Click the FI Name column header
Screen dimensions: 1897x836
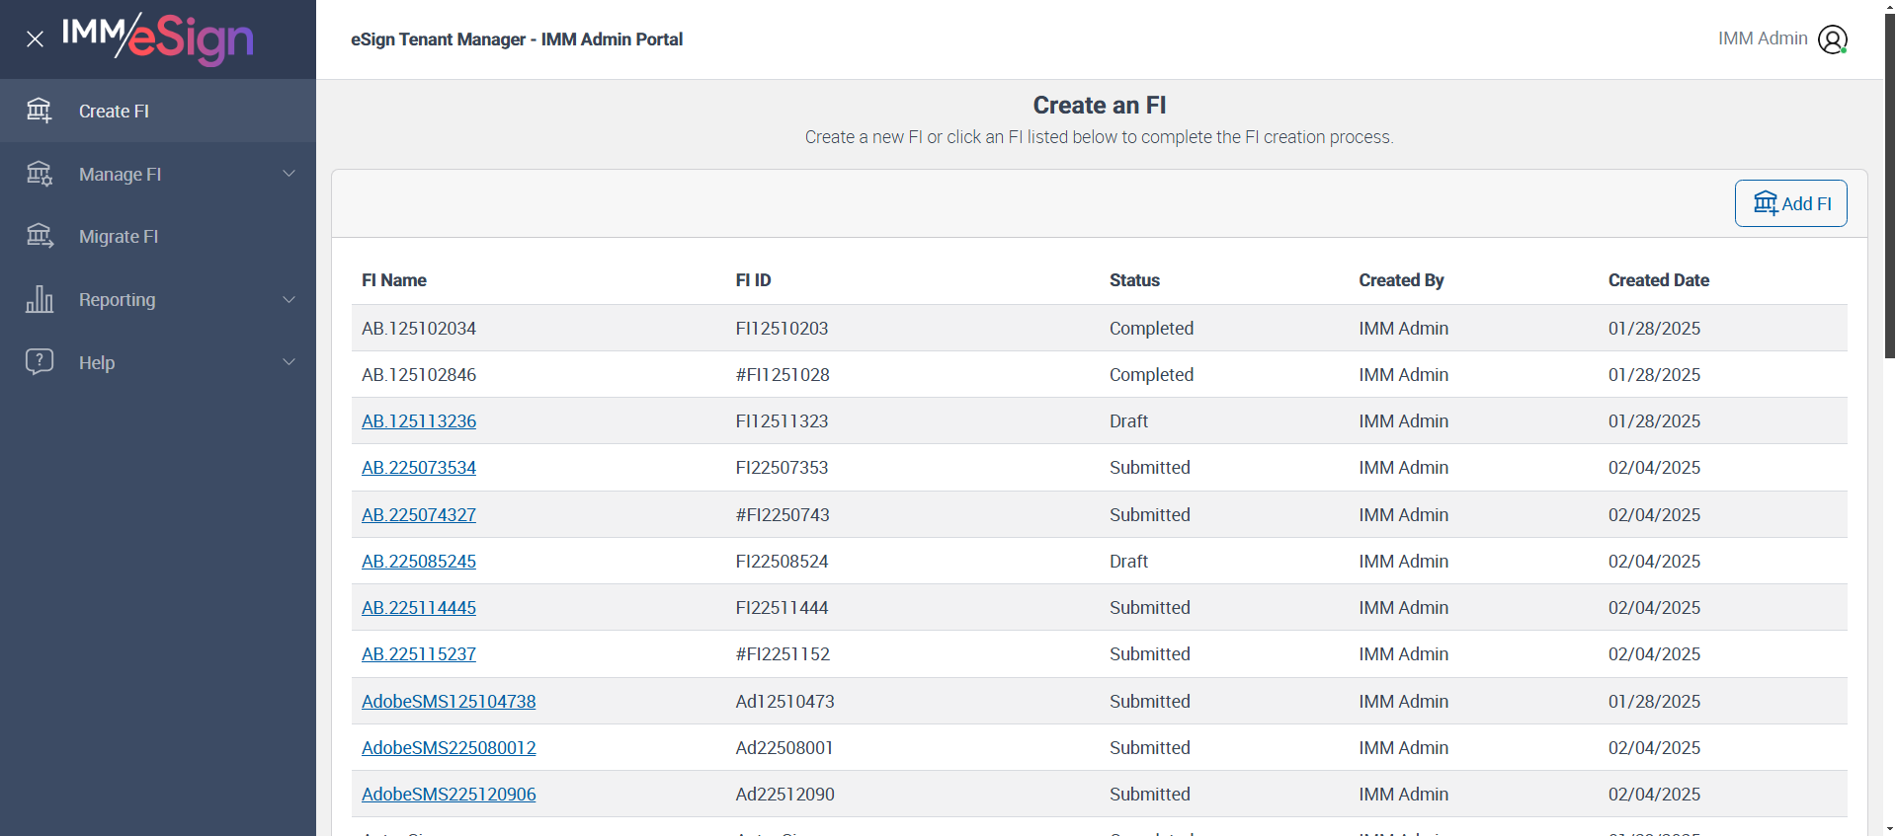[394, 280]
